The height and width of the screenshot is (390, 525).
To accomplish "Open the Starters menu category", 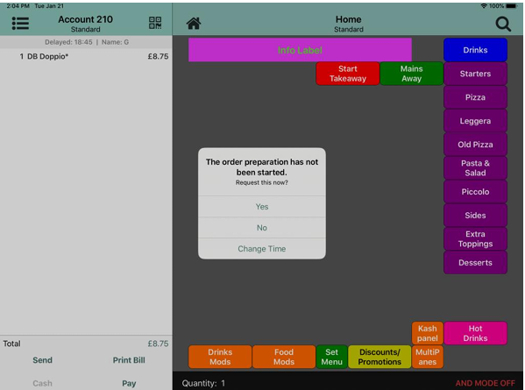I will [475, 74].
